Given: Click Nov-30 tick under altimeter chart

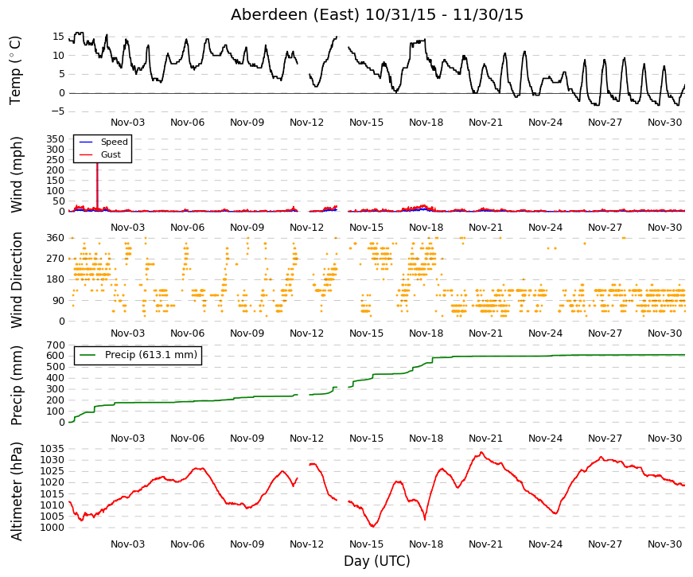Looking at the screenshot, I should [x=664, y=544].
